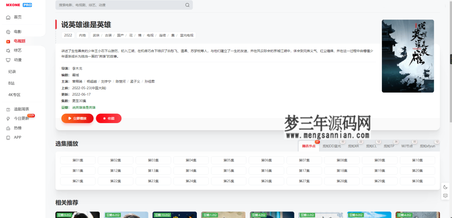
Task: Switch to the 觅知xfyun source tab
Action: [x=427, y=146]
